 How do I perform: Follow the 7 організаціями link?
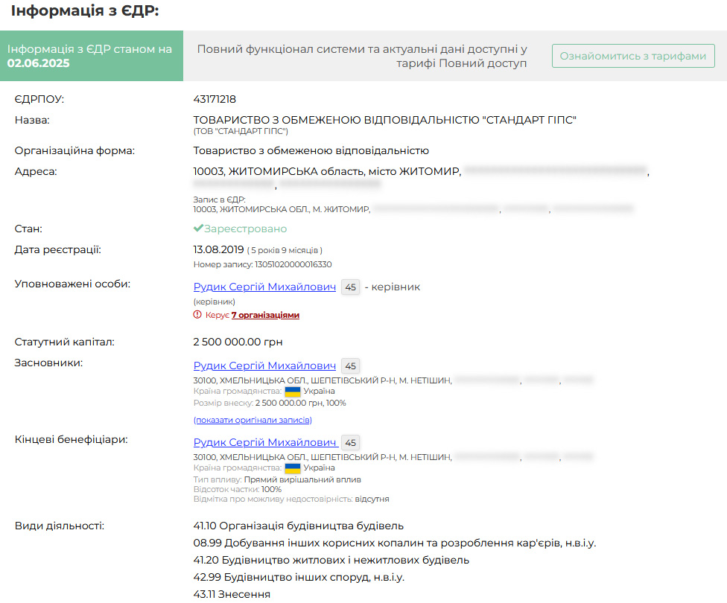tap(265, 315)
